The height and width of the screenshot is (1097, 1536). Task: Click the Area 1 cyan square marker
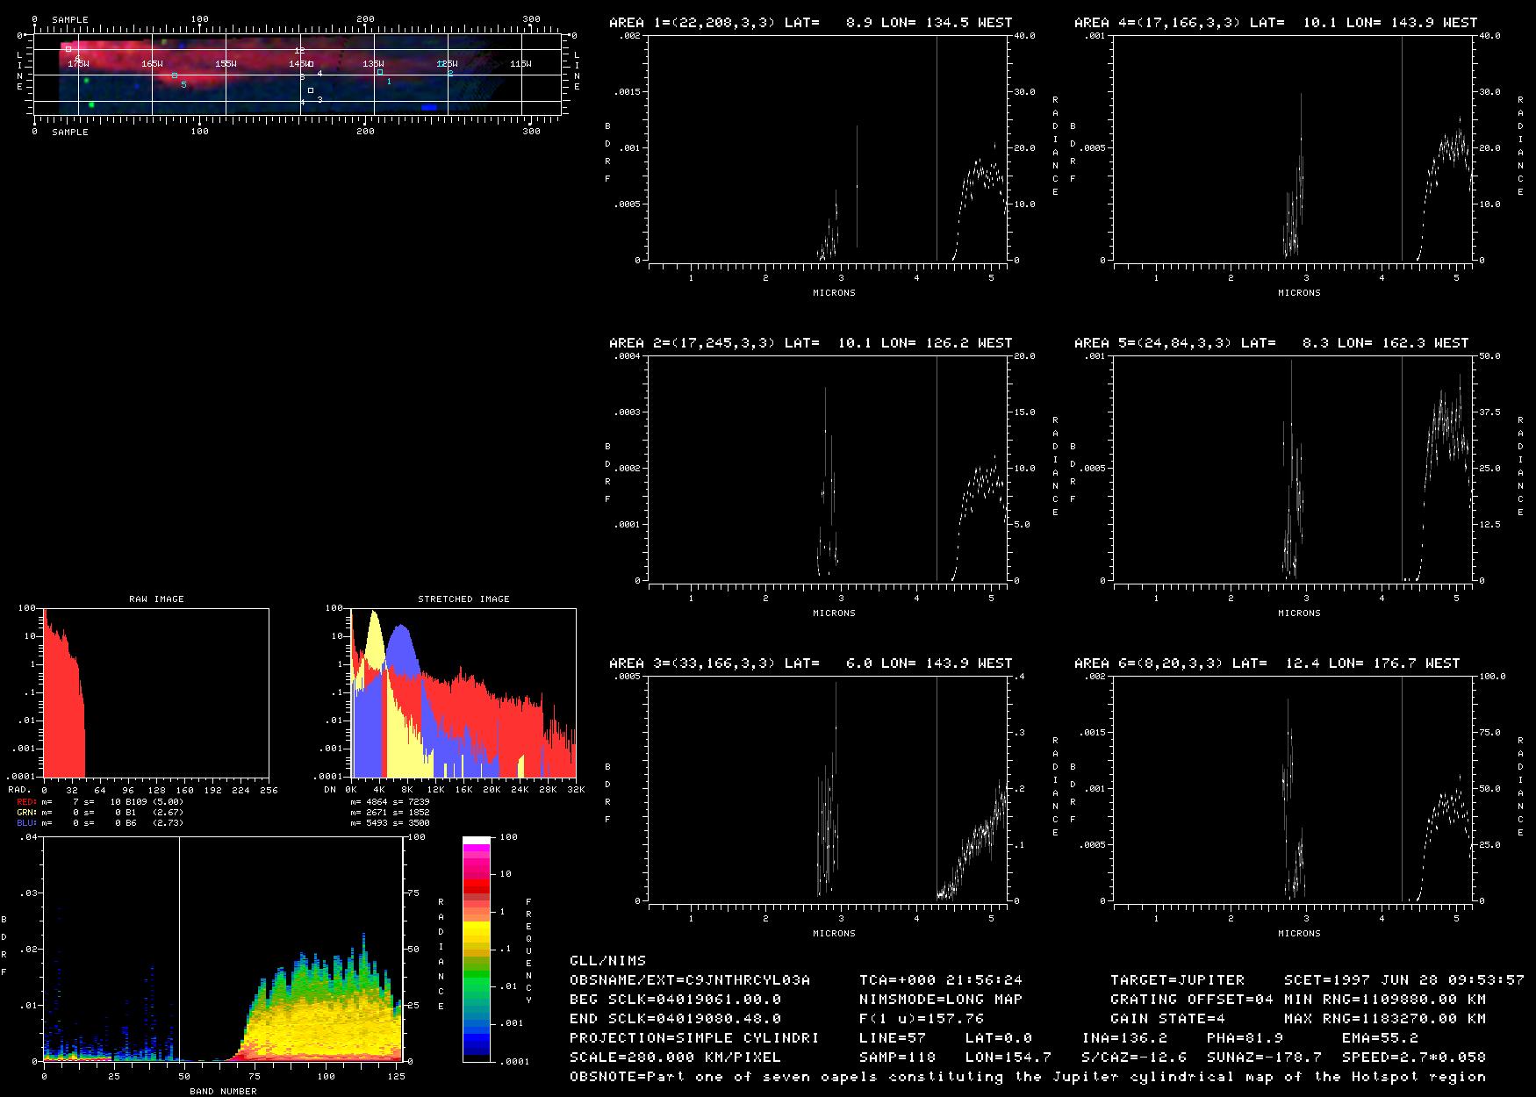coord(380,72)
